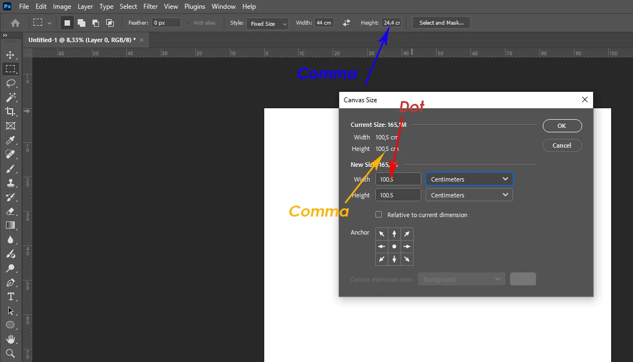Select the Dodge tool

(10, 268)
